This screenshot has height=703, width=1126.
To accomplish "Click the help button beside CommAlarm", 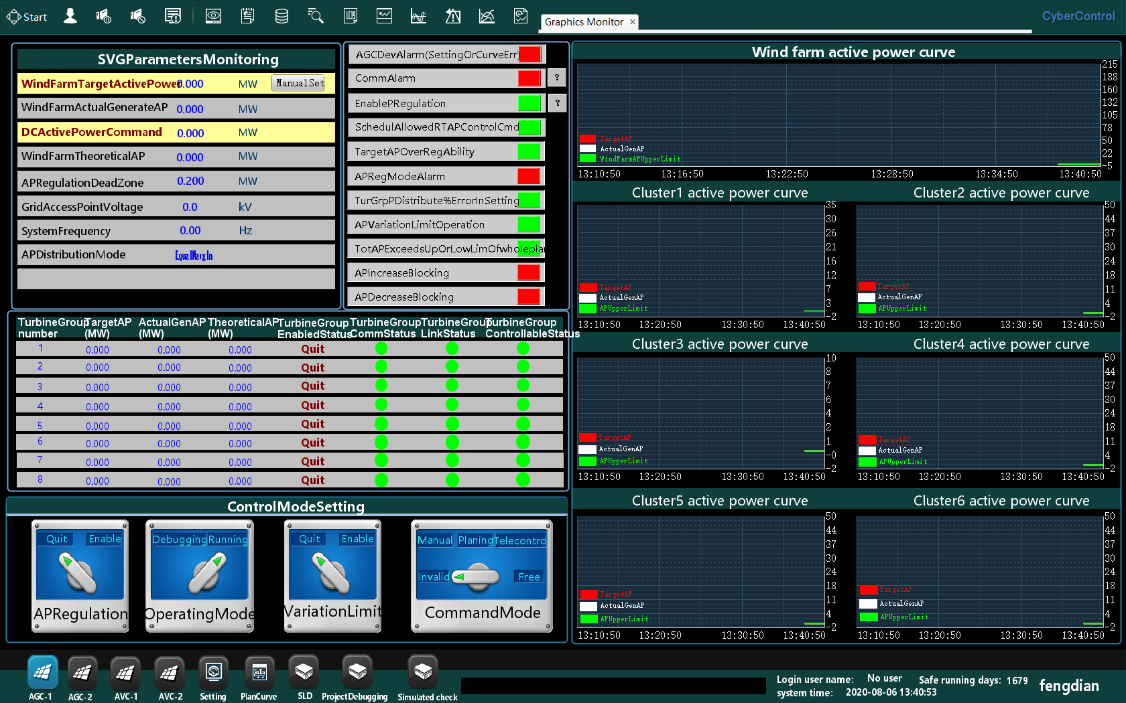I will coord(557,78).
